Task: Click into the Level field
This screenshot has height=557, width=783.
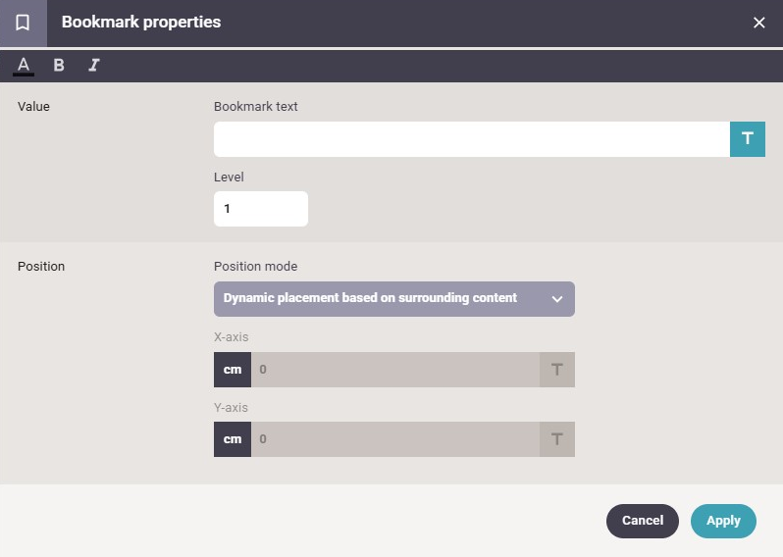Action: (x=261, y=209)
